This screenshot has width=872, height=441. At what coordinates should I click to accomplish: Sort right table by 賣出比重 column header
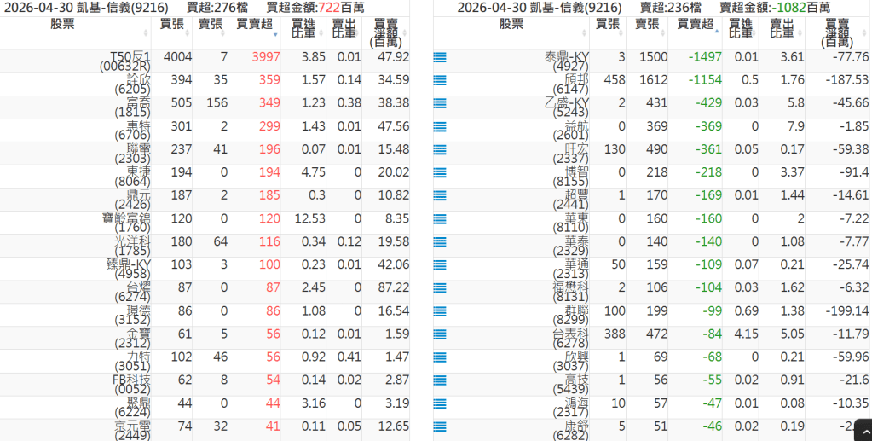tap(781, 30)
